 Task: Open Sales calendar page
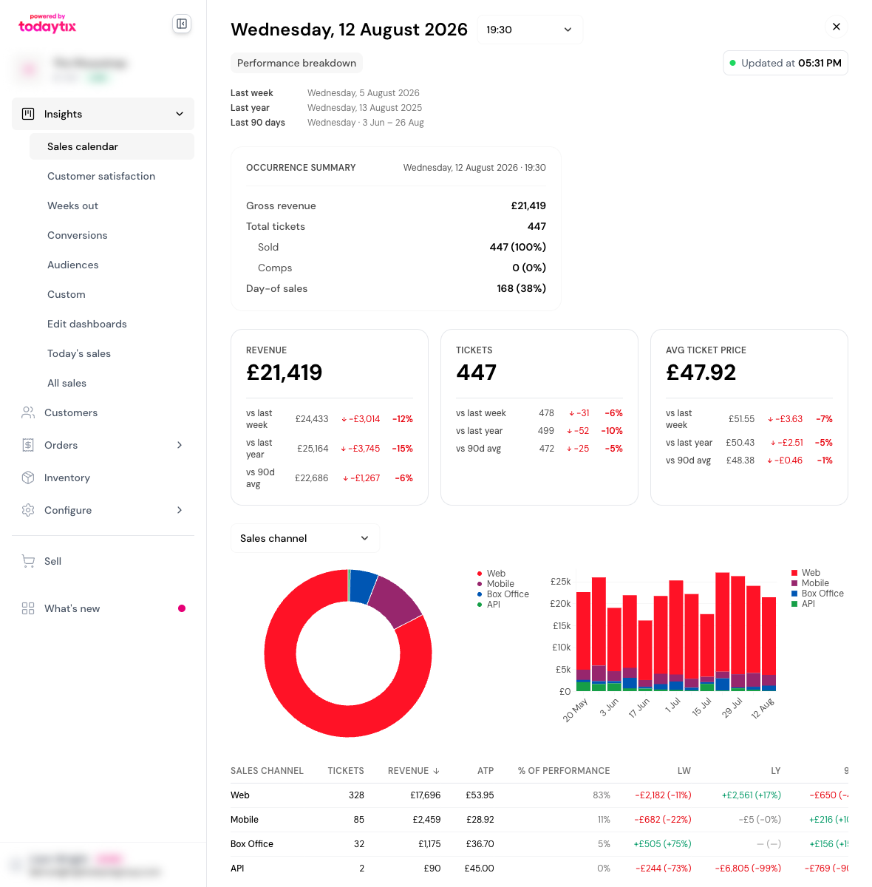pos(112,146)
